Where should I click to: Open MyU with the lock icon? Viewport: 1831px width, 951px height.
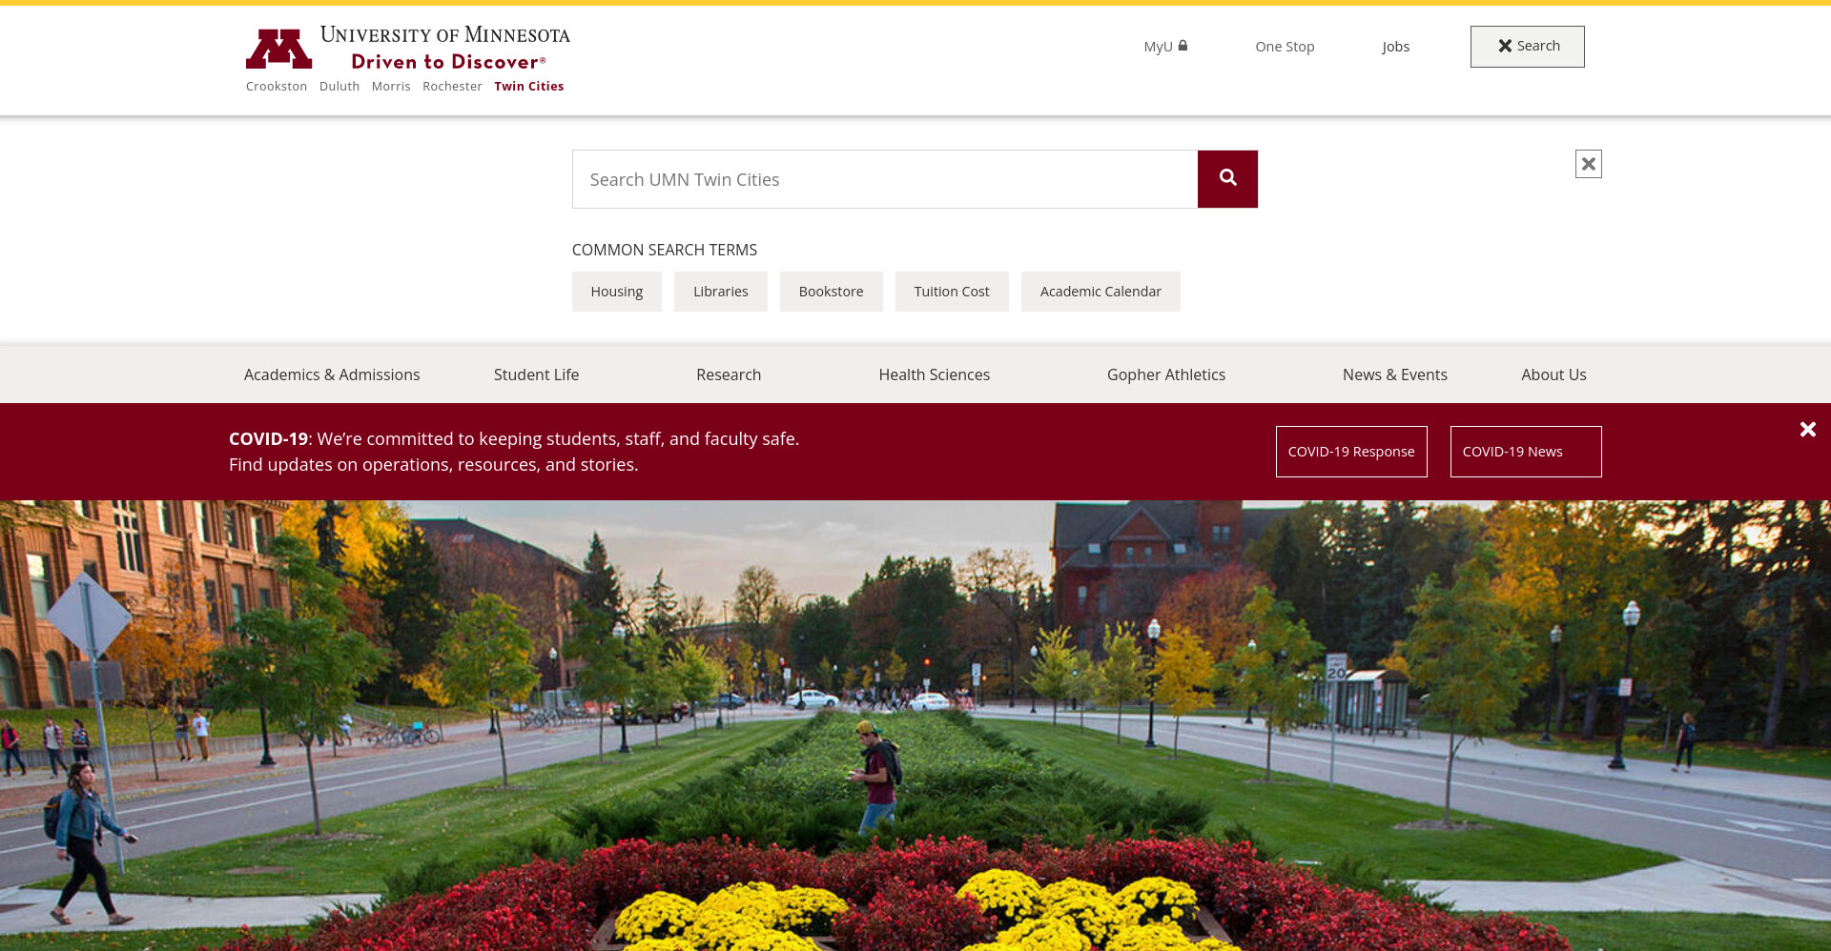pyautogui.click(x=1165, y=47)
